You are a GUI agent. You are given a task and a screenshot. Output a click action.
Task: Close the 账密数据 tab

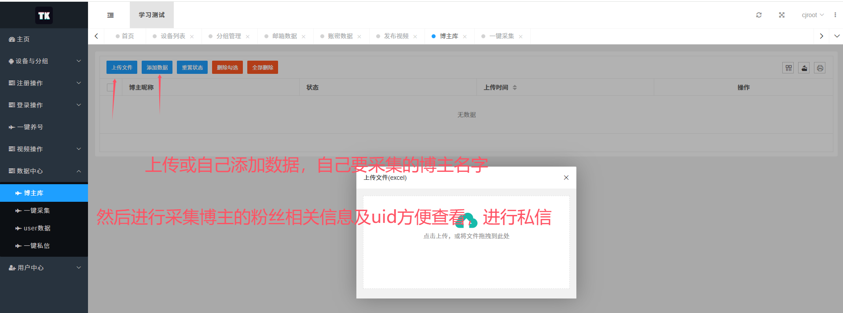359,36
